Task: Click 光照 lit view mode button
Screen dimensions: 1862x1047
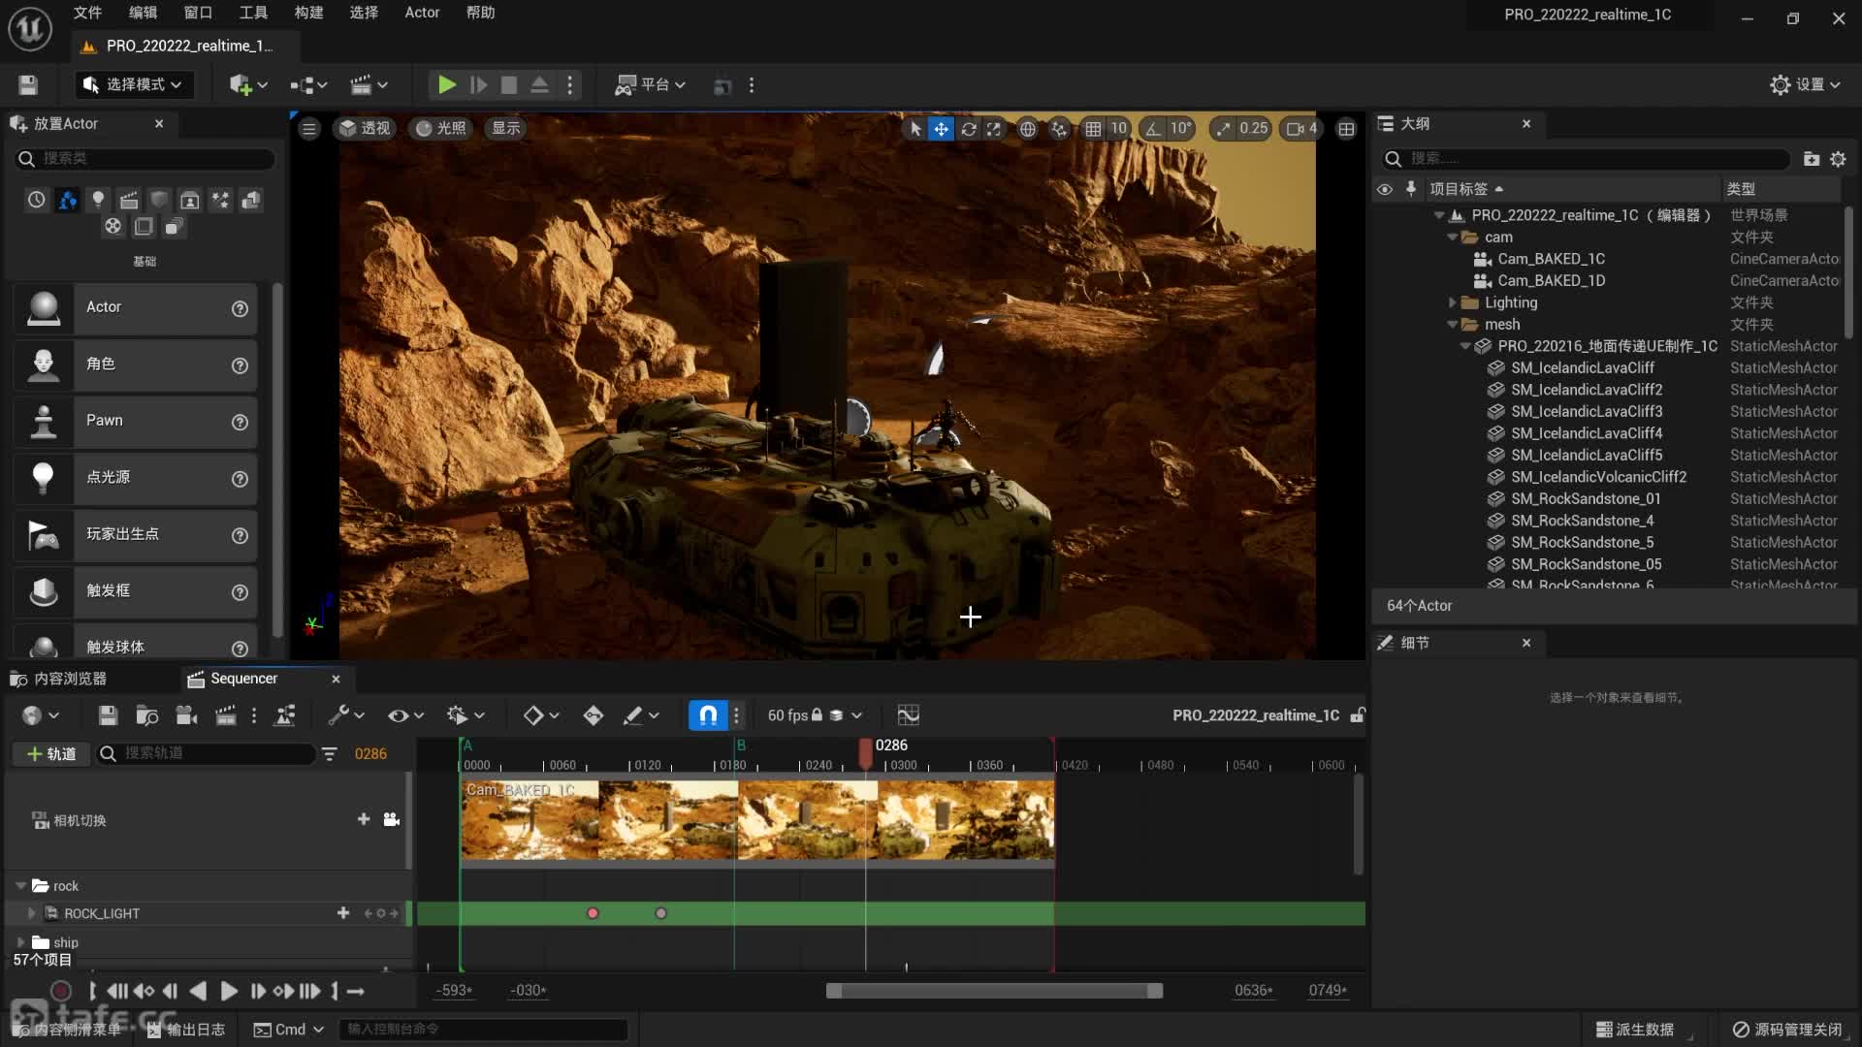Action: (x=440, y=128)
